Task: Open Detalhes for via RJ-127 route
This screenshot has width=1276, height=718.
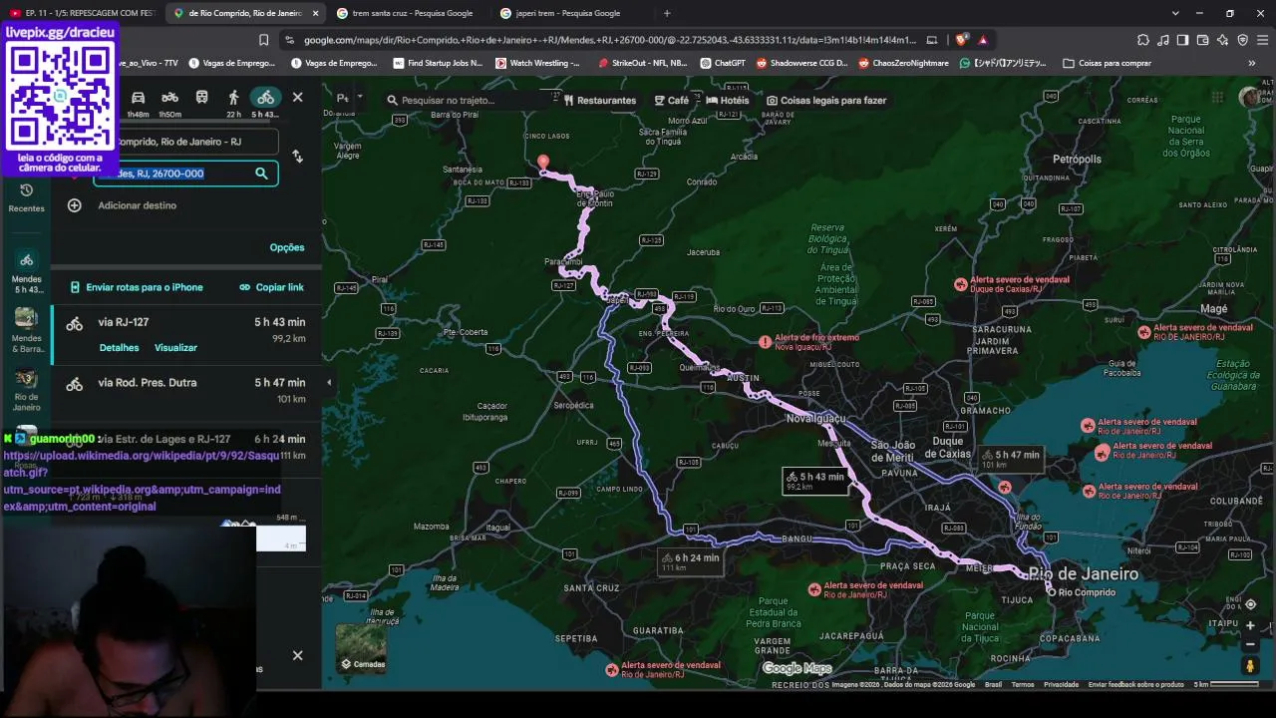Action: click(x=120, y=348)
